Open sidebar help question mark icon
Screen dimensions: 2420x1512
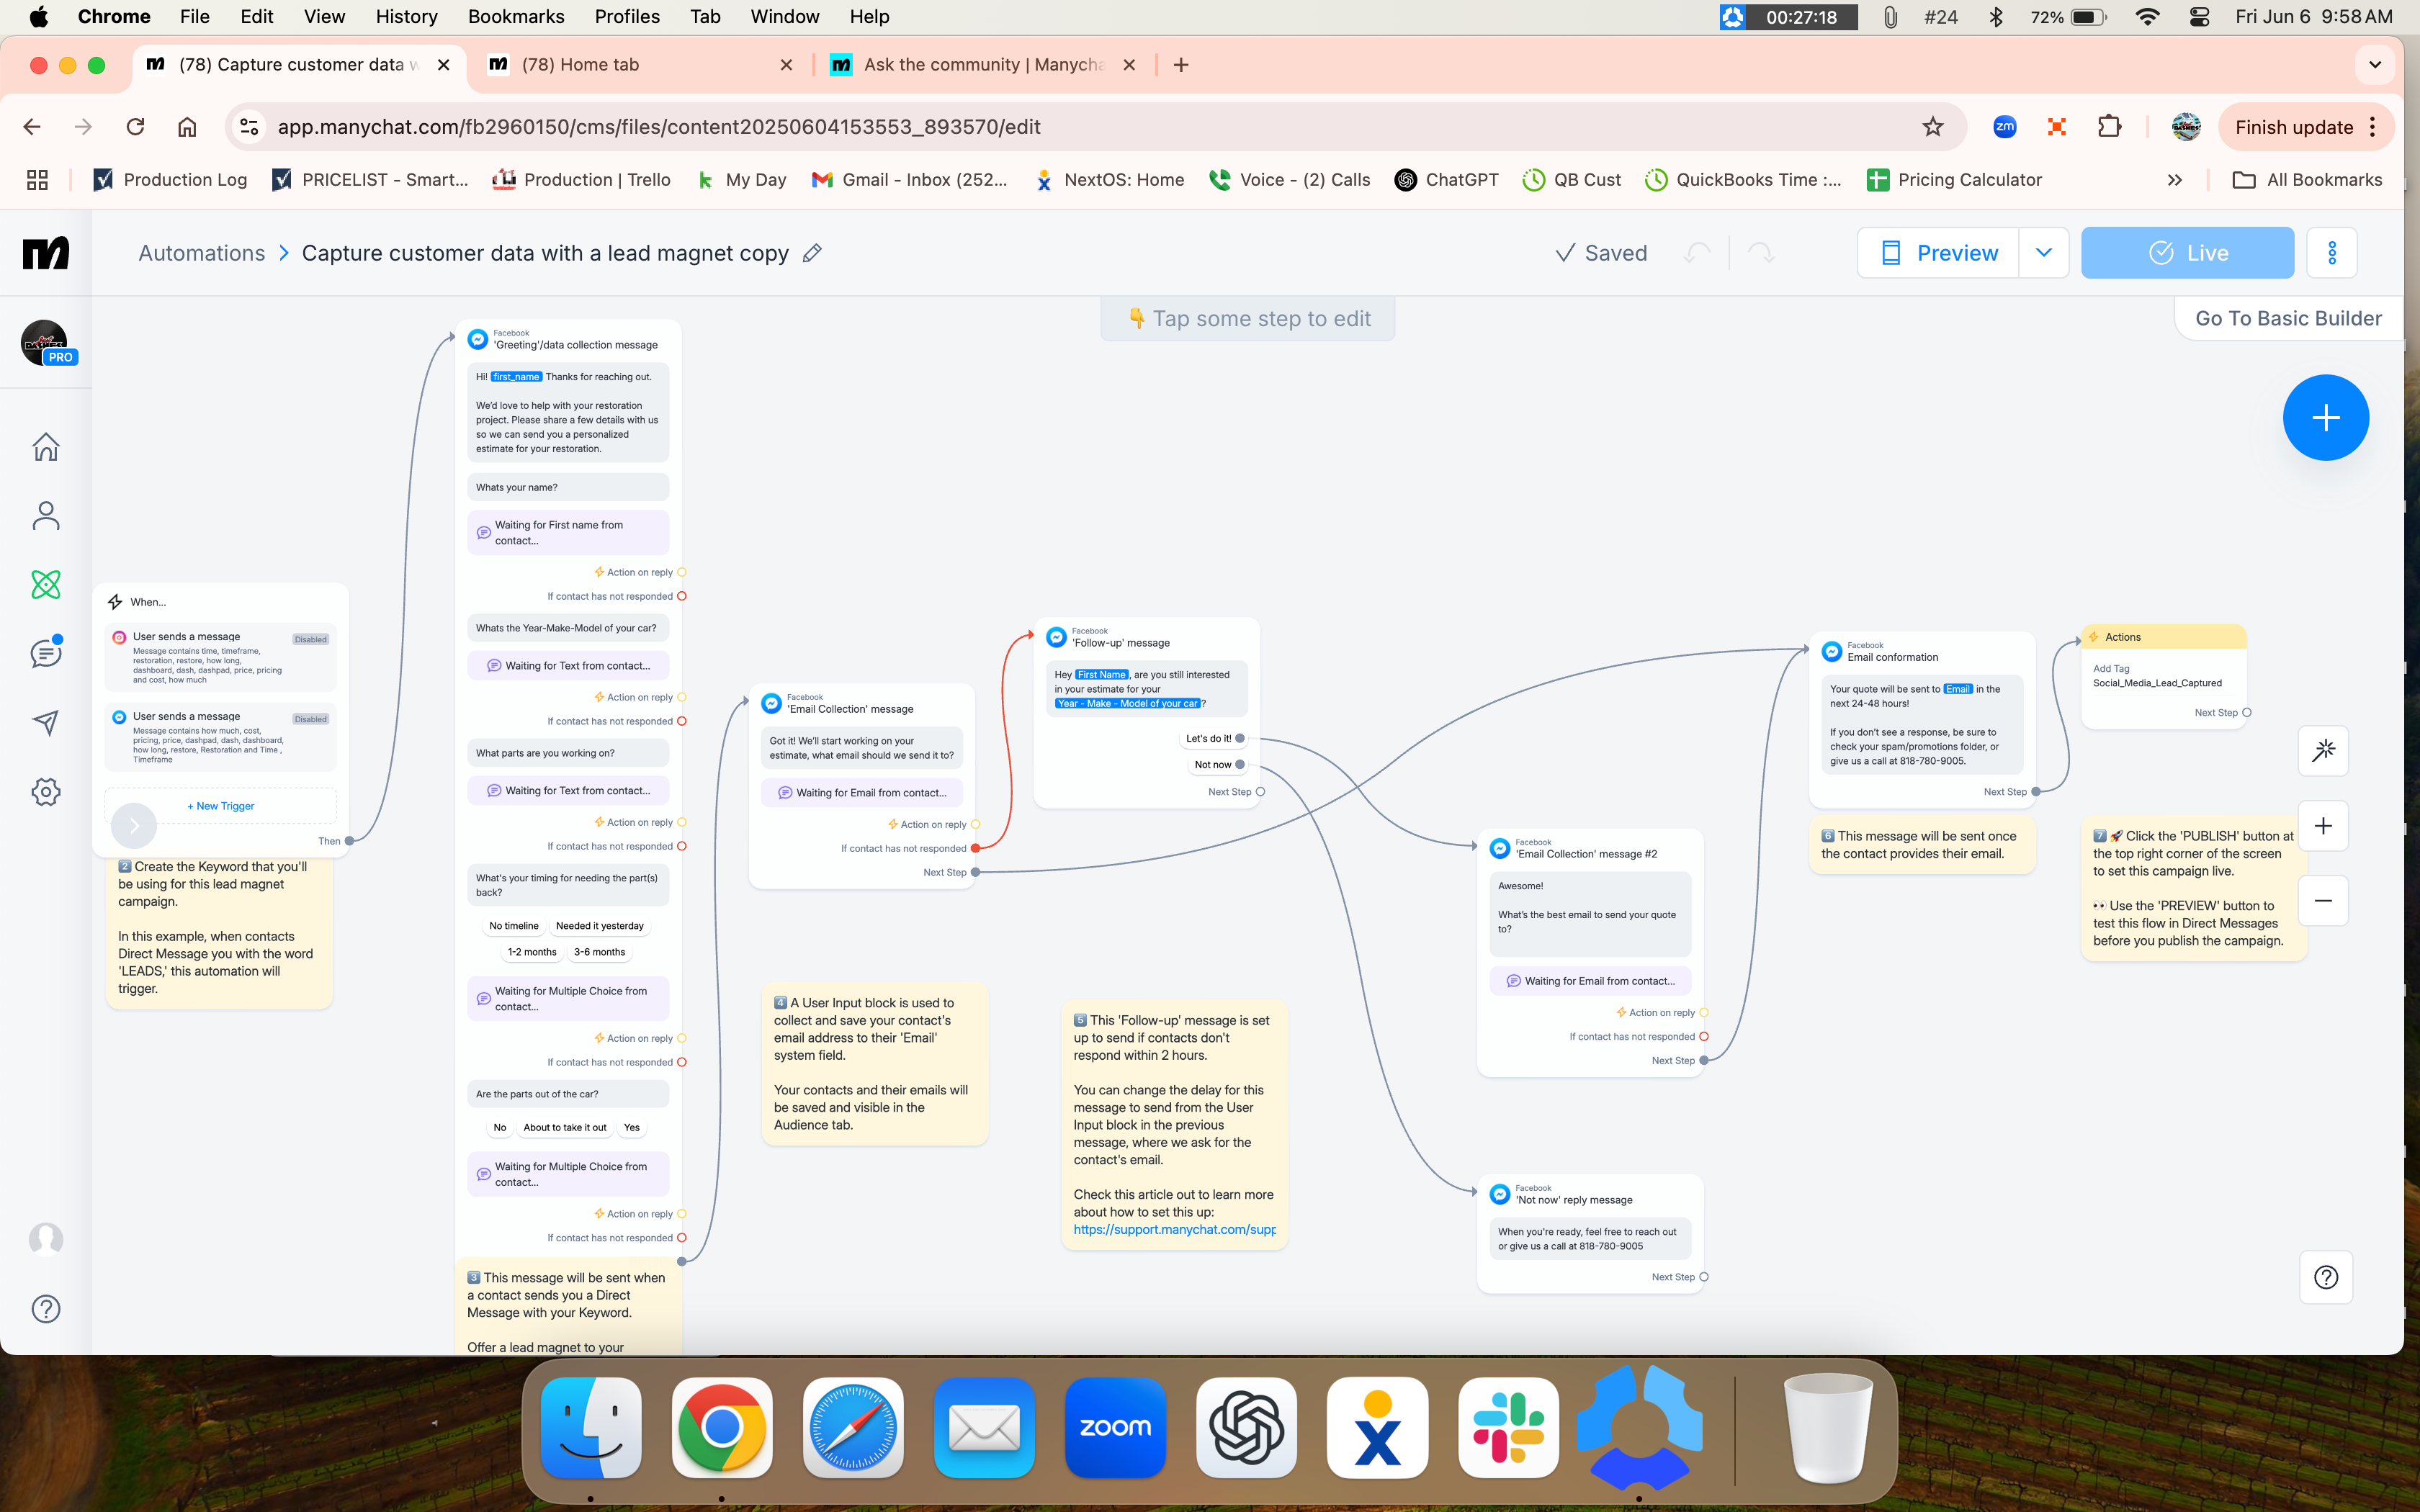point(46,1308)
